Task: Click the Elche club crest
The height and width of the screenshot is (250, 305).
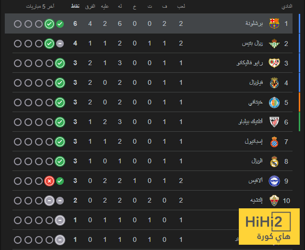Action: pos(274,201)
